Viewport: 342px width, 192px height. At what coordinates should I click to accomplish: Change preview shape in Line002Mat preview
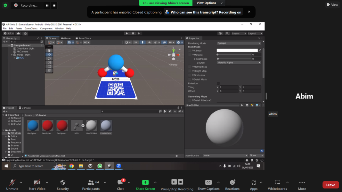coord(247,105)
